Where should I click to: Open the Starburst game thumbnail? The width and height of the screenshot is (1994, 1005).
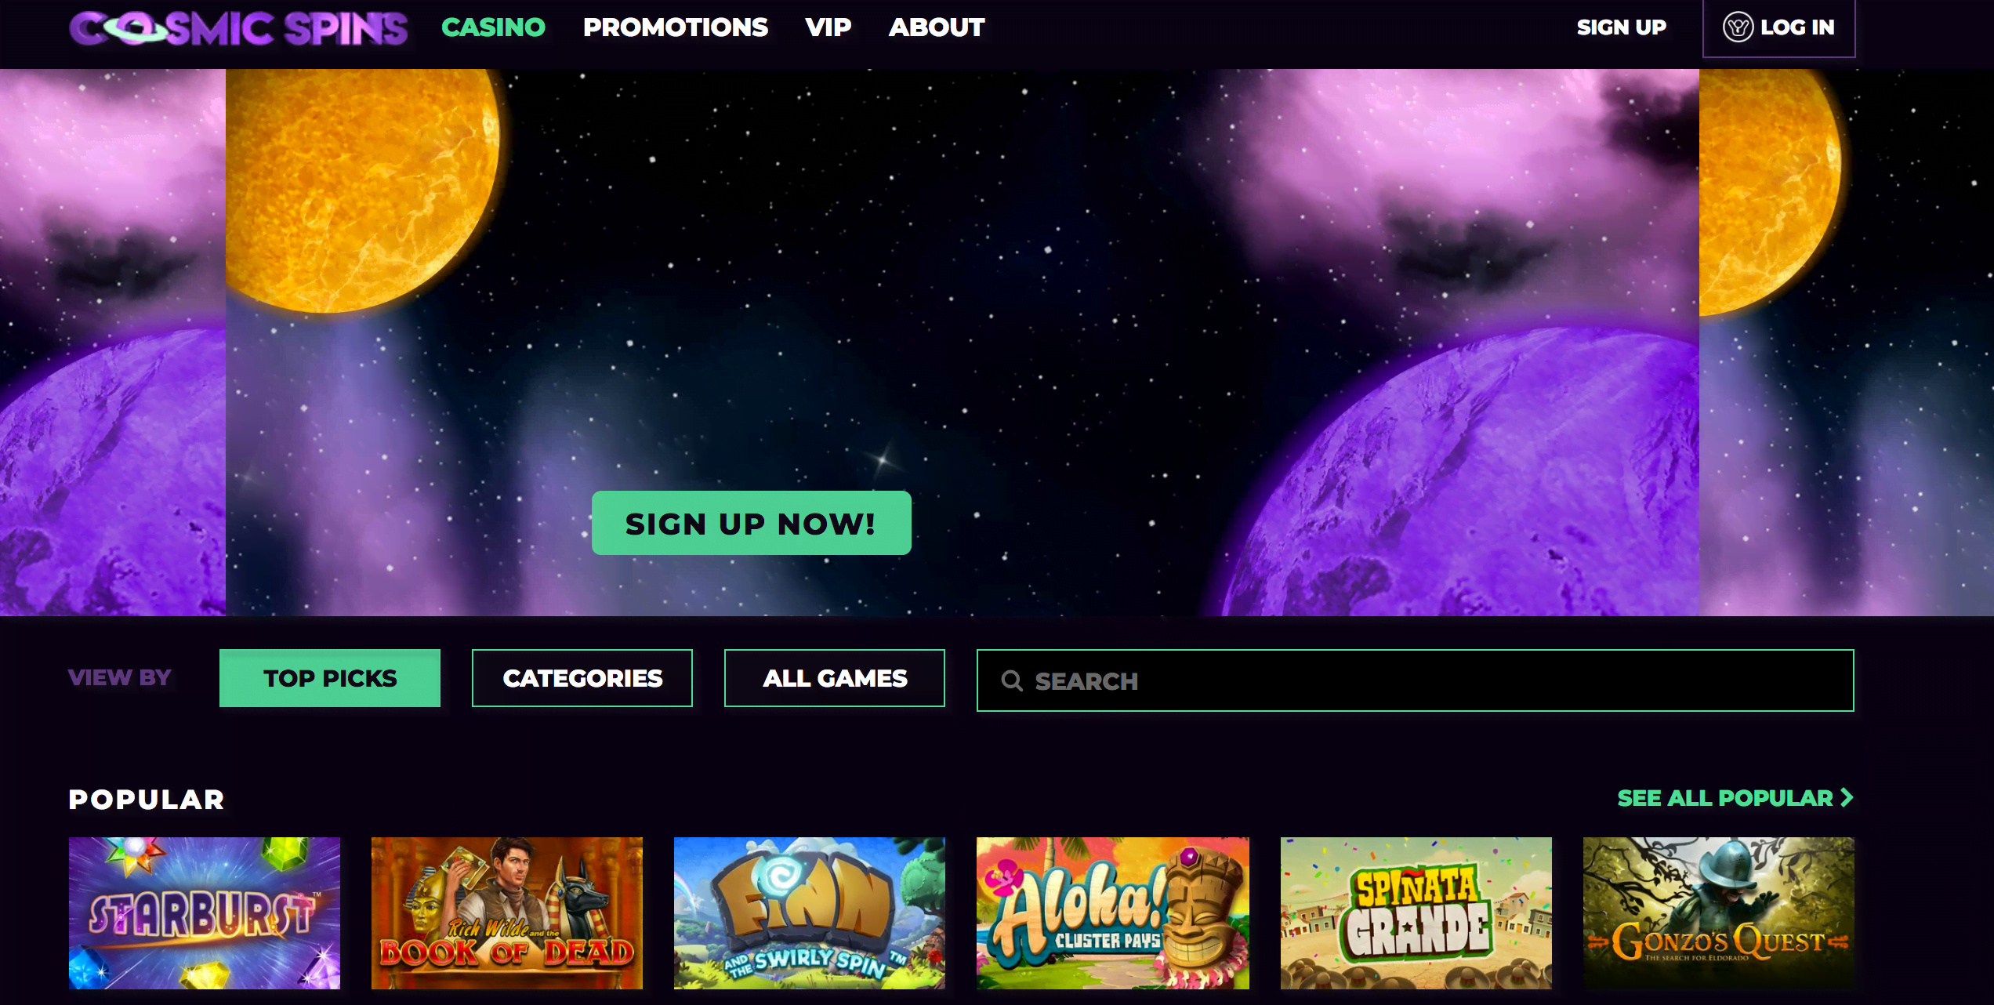point(205,913)
